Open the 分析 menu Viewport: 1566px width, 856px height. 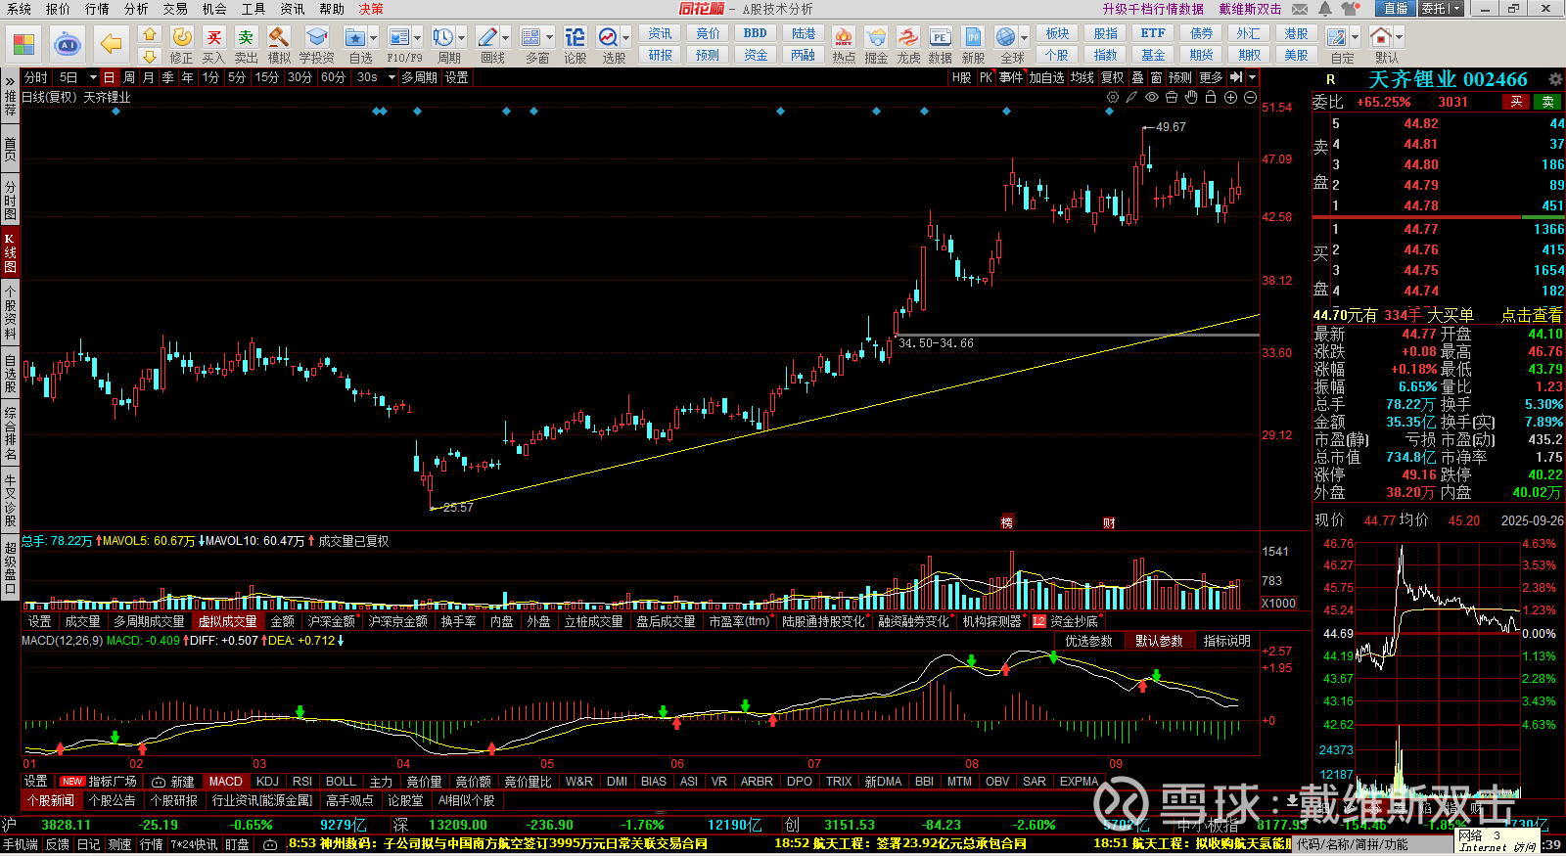pyautogui.click(x=136, y=9)
